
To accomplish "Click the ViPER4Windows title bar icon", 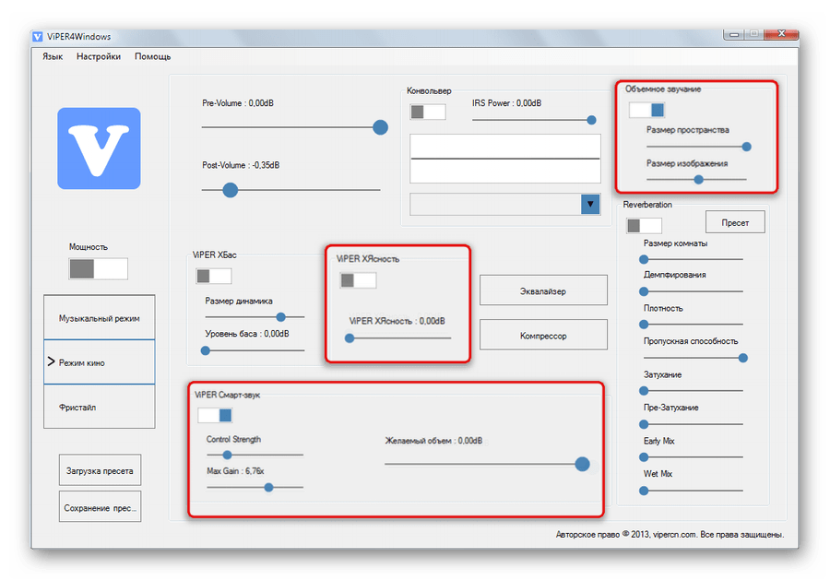I will click(39, 37).
